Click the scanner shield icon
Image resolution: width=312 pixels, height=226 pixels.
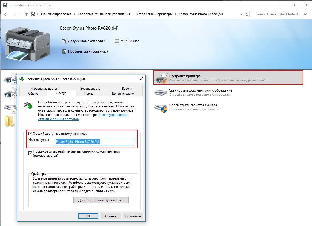point(161,109)
